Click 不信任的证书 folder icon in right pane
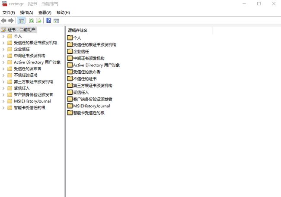Viewport: 281px width, 197px height. click(70, 78)
